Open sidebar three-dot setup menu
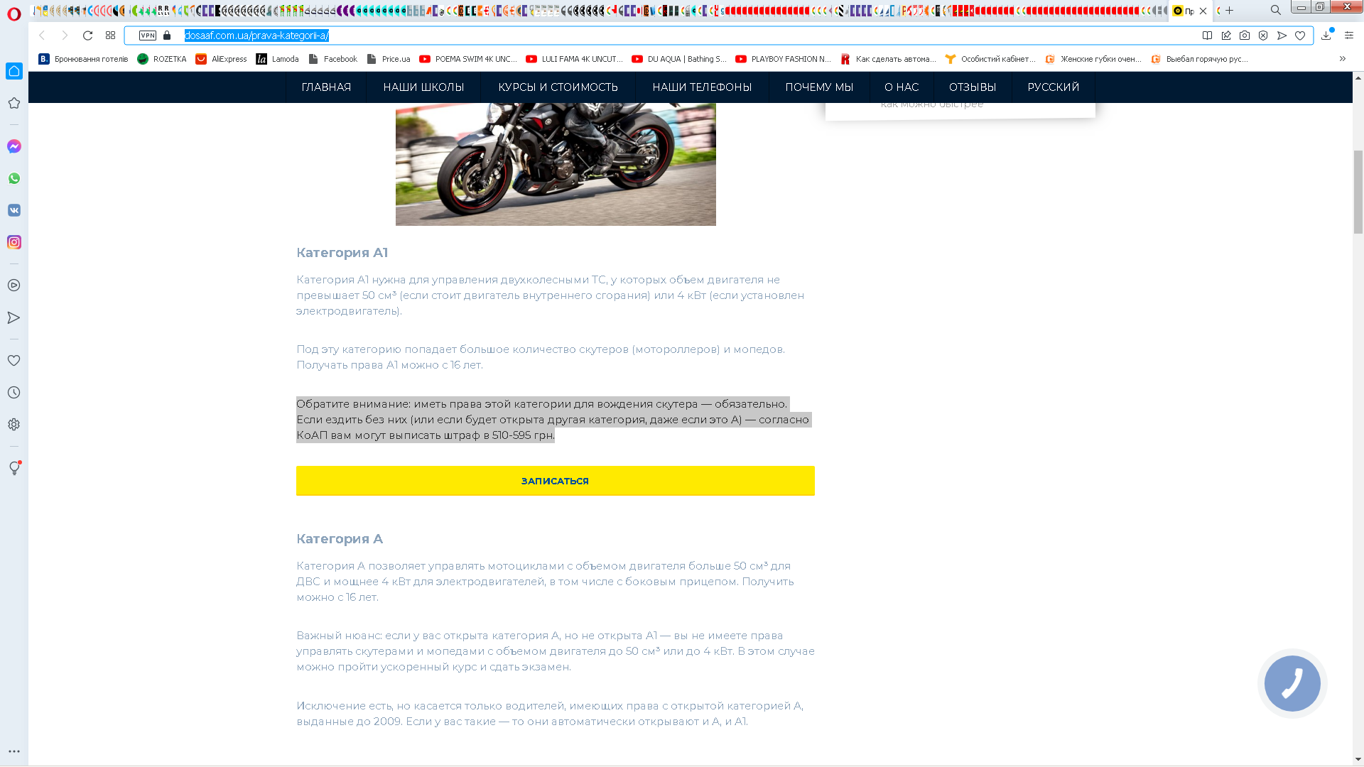Screen dimensions: 1364x767 pyautogui.click(x=14, y=751)
